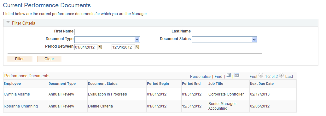The width and height of the screenshot is (326, 116).
Task: Sort by Next Due Date column header
Action: (262, 84)
